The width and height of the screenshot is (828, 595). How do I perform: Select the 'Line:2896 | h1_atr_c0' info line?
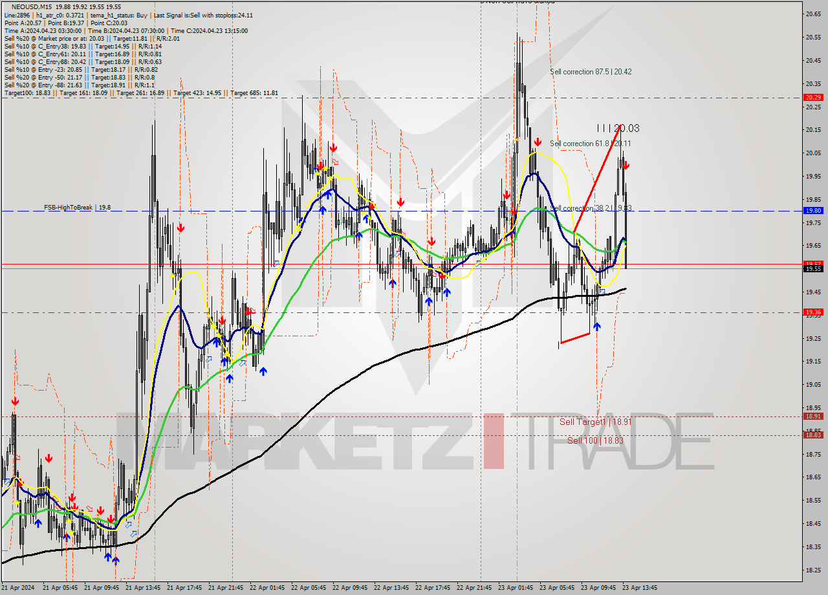click(129, 15)
